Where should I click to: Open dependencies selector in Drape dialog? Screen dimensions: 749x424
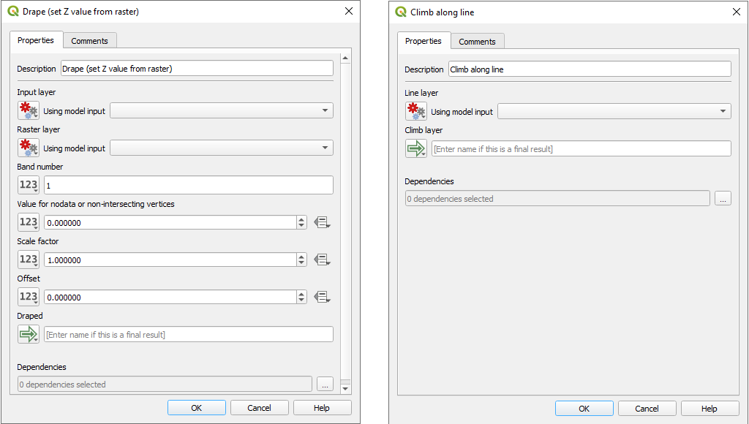pos(325,385)
